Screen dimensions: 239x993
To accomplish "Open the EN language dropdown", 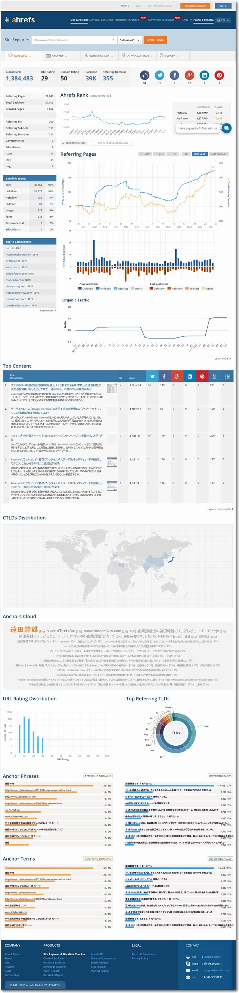I will pyautogui.click(x=223, y=20).
